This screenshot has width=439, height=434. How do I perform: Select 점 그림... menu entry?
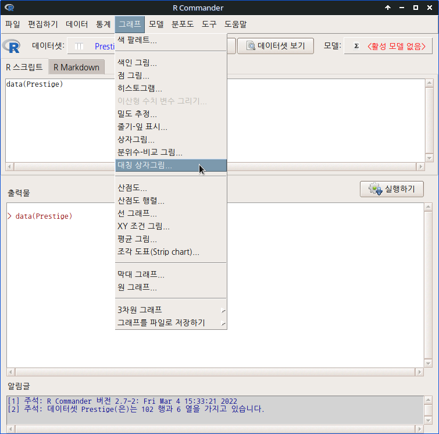(171, 76)
